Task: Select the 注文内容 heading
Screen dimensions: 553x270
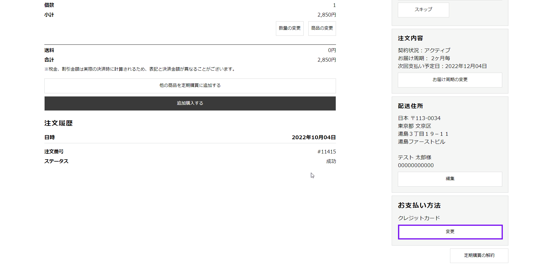Action: pos(410,38)
